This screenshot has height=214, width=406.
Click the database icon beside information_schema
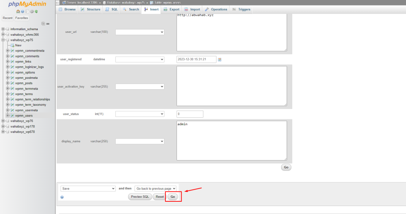click(x=7, y=29)
